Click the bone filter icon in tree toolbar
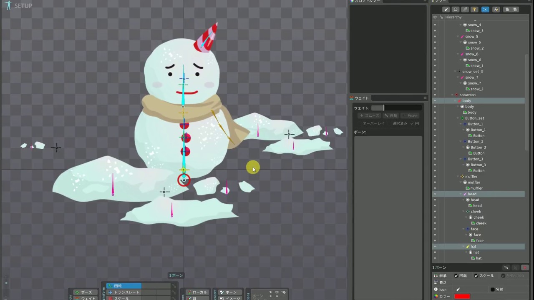 446,10
